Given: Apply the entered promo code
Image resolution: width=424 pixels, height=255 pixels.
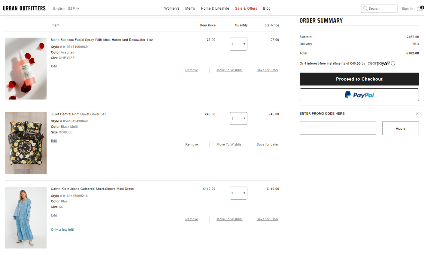Looking at the screenshot, I should tap(400, 128).
